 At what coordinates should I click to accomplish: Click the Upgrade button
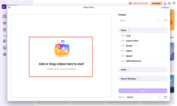coord(156,3)
